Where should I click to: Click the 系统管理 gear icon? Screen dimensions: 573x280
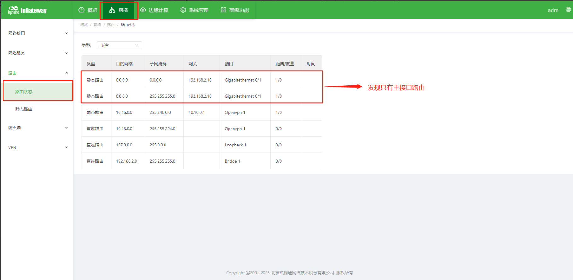pyautogui.click(x=183, y=10)
